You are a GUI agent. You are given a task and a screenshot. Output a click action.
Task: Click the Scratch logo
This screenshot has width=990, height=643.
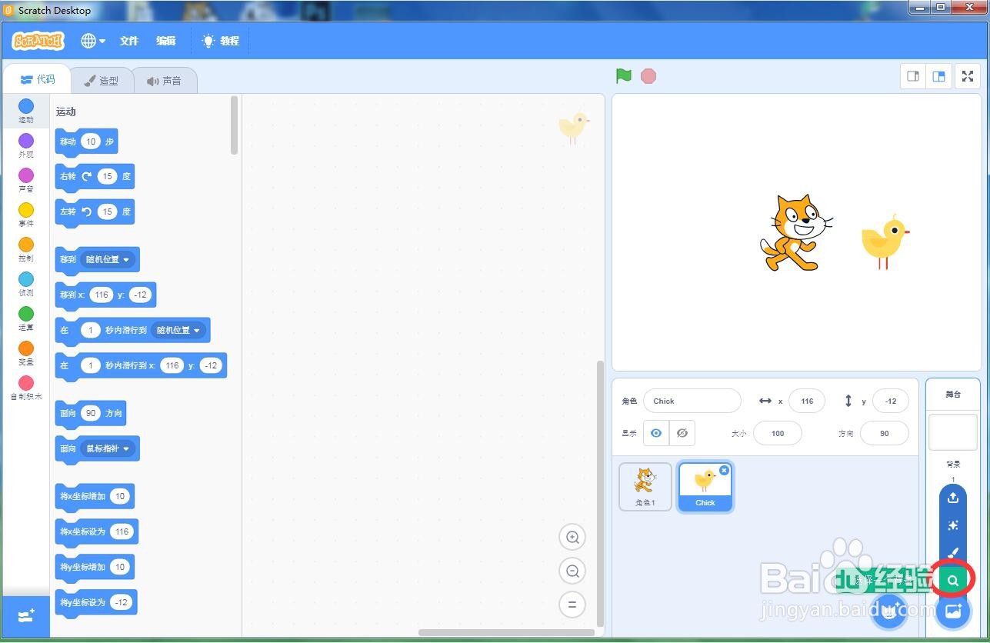[x=38, y=41]
